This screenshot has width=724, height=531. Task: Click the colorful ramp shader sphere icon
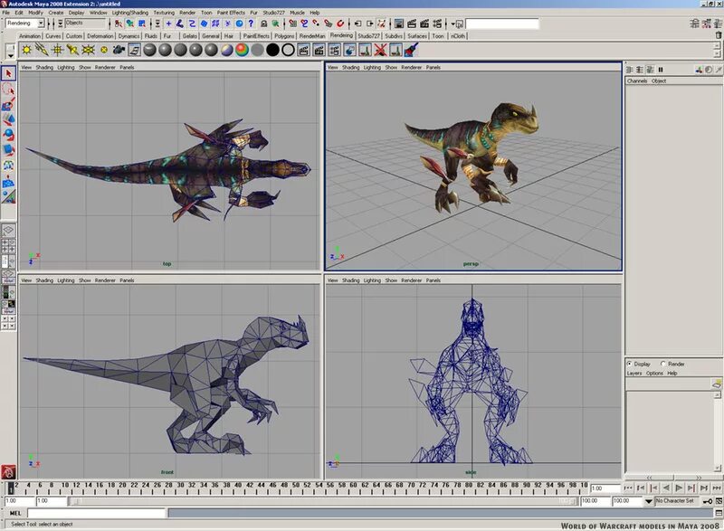point(242,50)
